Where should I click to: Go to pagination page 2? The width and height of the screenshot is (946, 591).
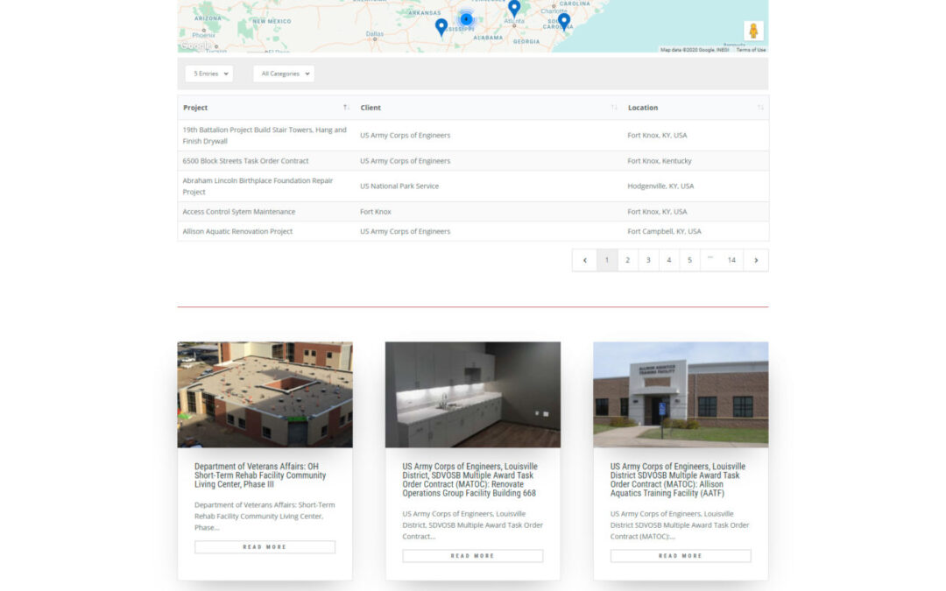click(627, 260)
